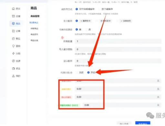This screenshot has width=165, height=126.
Task: Open the supply (货源) compass icon
Action: pyautogui.click(x=13, y=61)
